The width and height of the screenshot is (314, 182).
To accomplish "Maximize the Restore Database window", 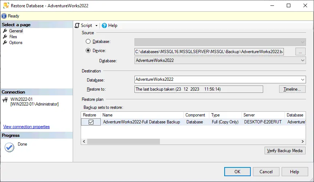I will click(289, 5).
